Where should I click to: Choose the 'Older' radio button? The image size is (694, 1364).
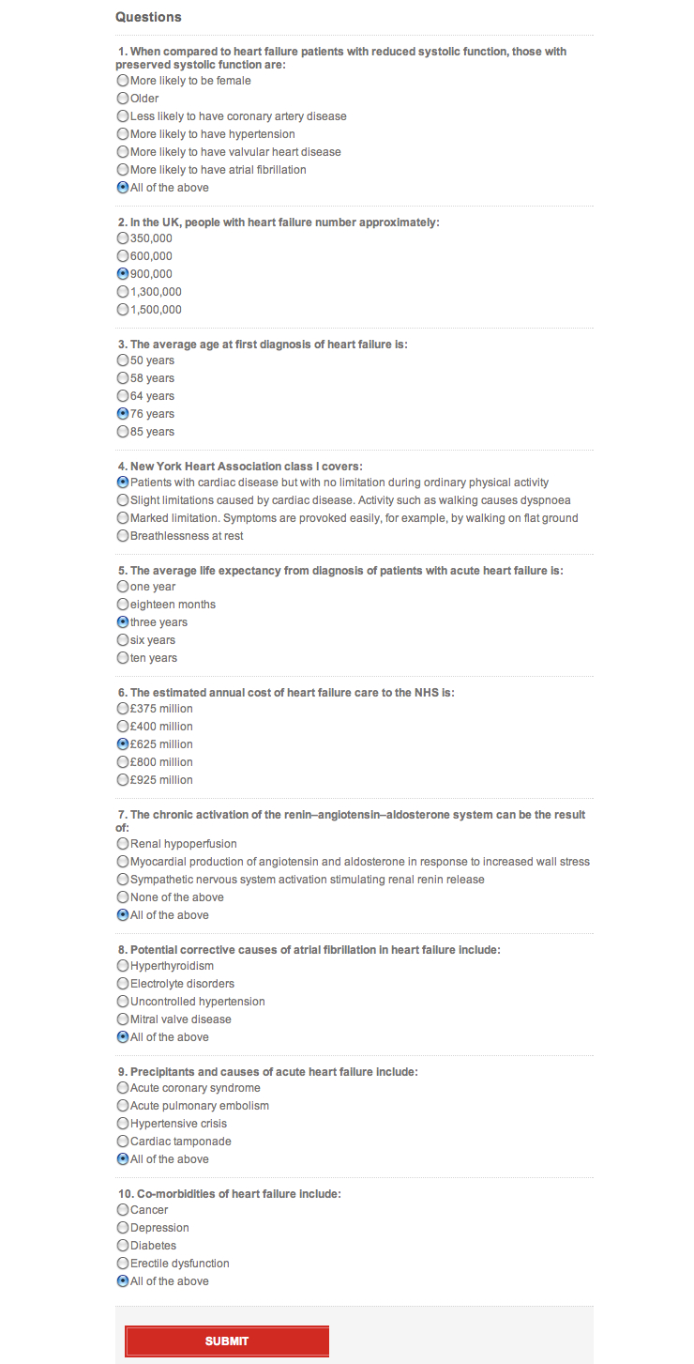pyautogui.click(x=123, y=99)
